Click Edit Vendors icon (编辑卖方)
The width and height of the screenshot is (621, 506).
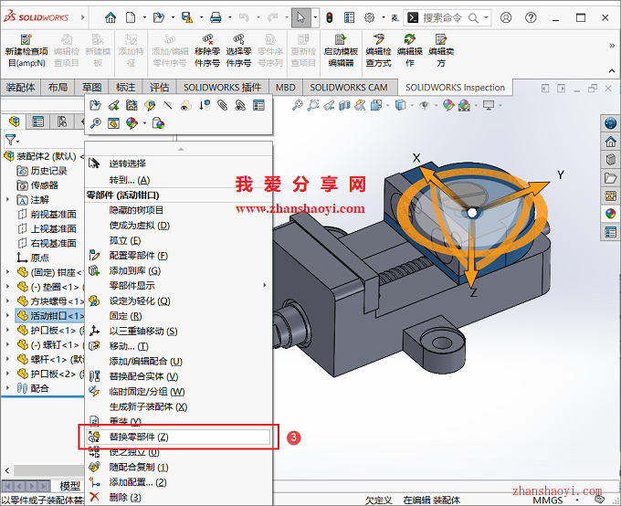click(441, 51)
